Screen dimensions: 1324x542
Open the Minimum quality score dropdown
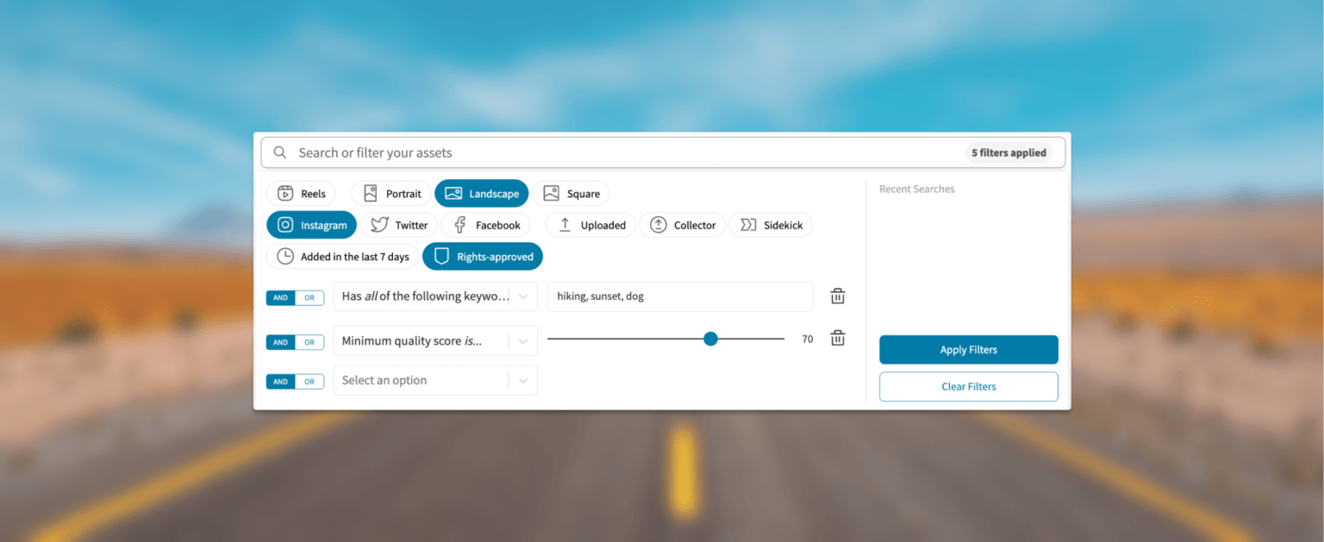pos(522,341)
